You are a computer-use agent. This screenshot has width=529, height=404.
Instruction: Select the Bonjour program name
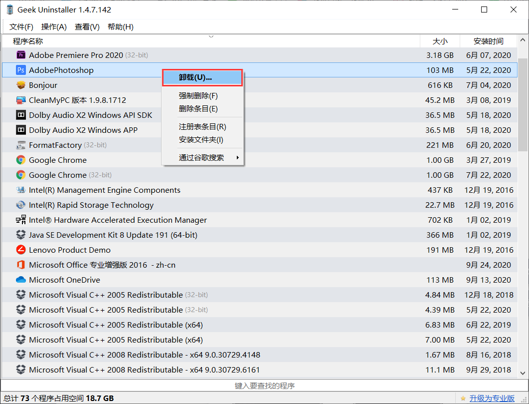point(43,85)
